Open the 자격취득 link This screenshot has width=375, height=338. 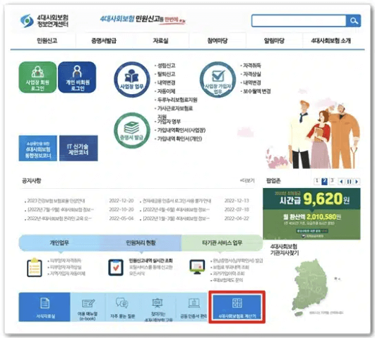[x=252, y=65]
